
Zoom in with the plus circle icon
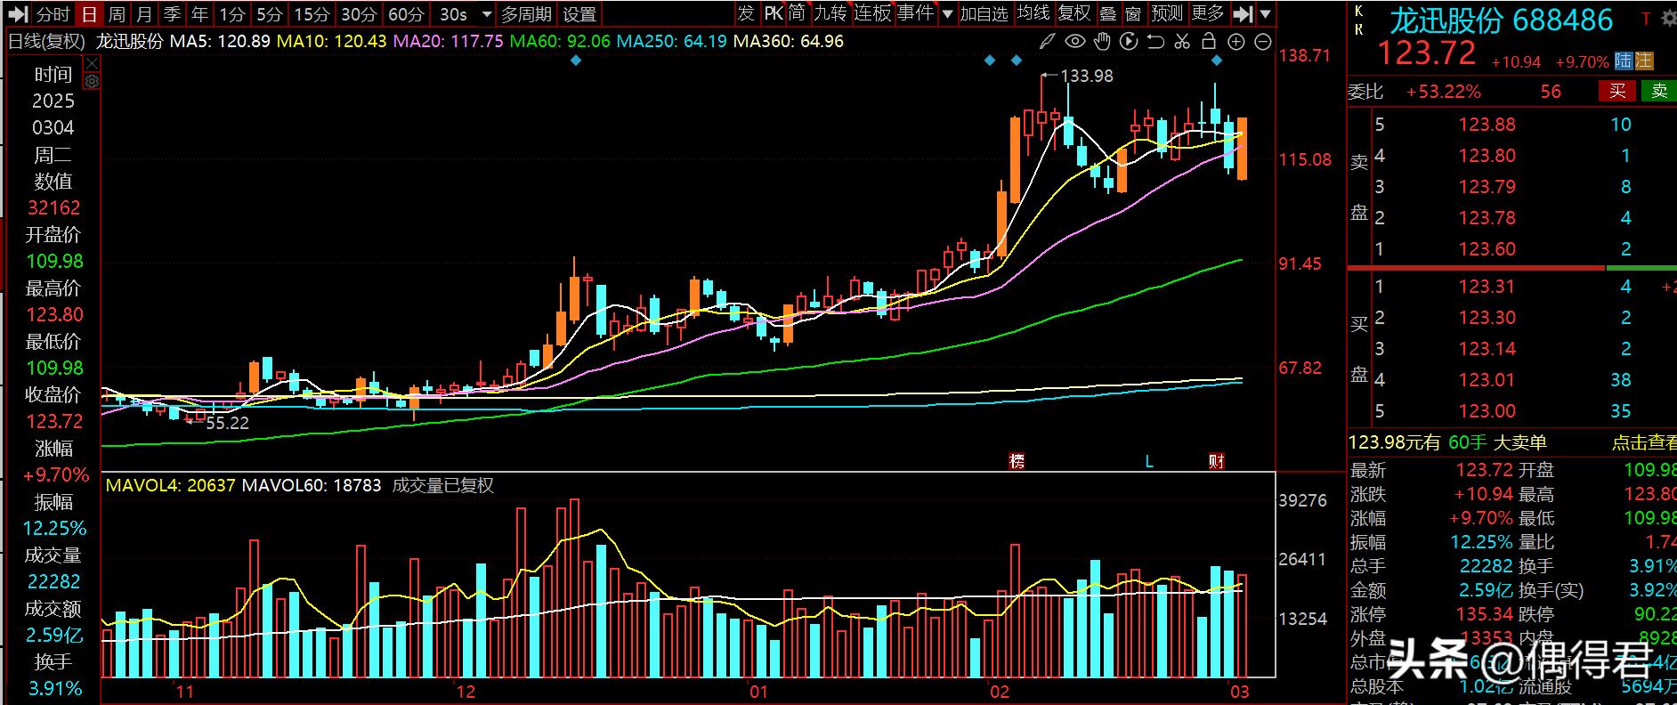coord(1236,42)
